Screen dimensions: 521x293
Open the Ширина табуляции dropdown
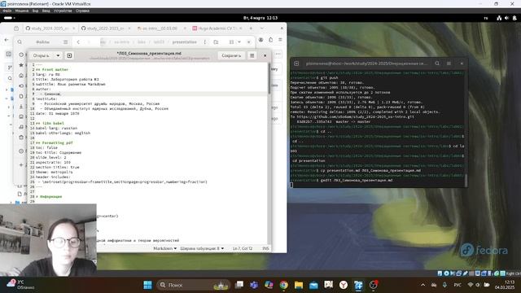[x=202, y=248]
